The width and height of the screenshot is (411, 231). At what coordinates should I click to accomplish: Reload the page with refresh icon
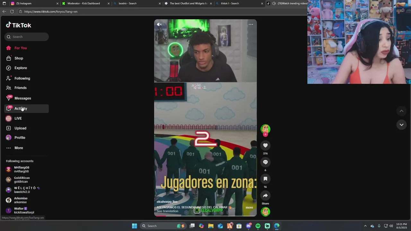click(x=12, y=12)
